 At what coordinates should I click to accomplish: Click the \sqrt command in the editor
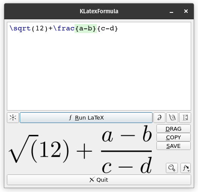pos(20,28)
